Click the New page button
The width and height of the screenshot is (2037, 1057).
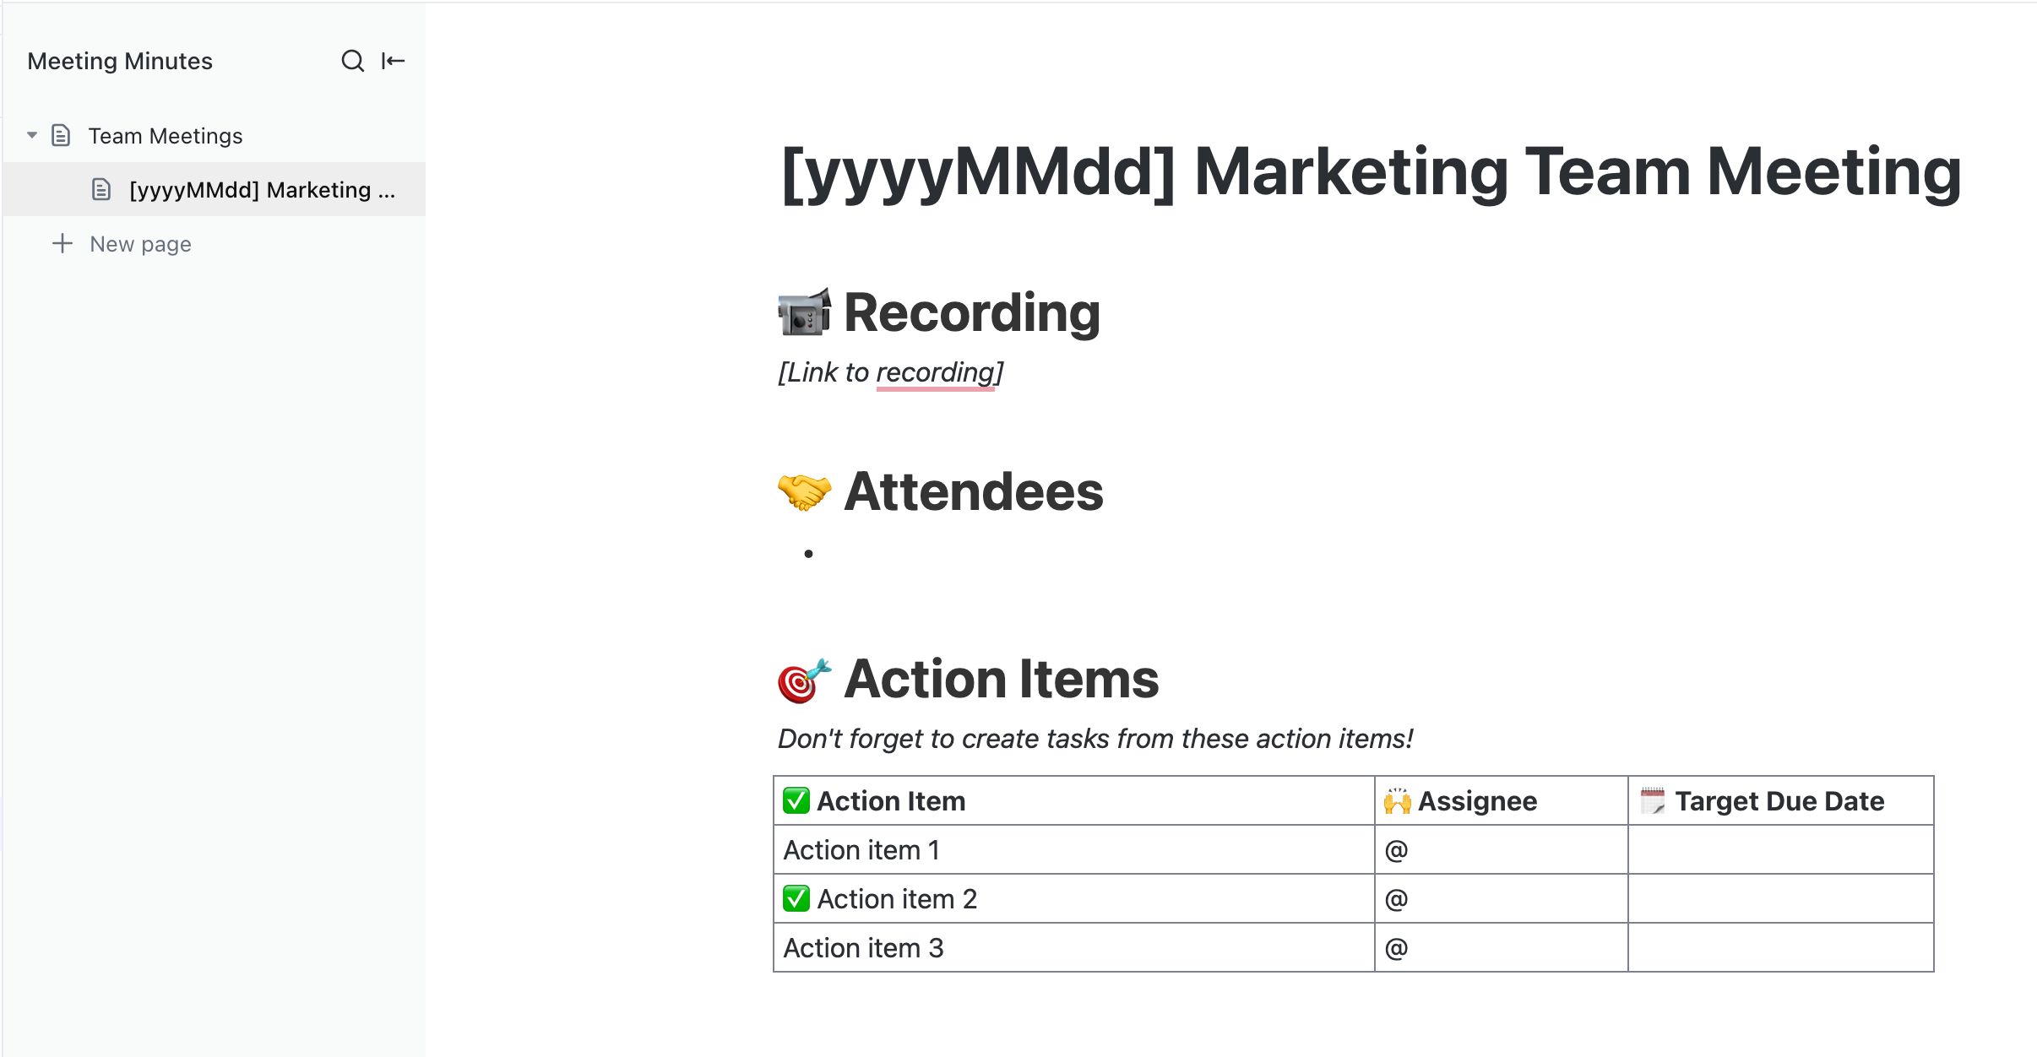click(140, 244)
